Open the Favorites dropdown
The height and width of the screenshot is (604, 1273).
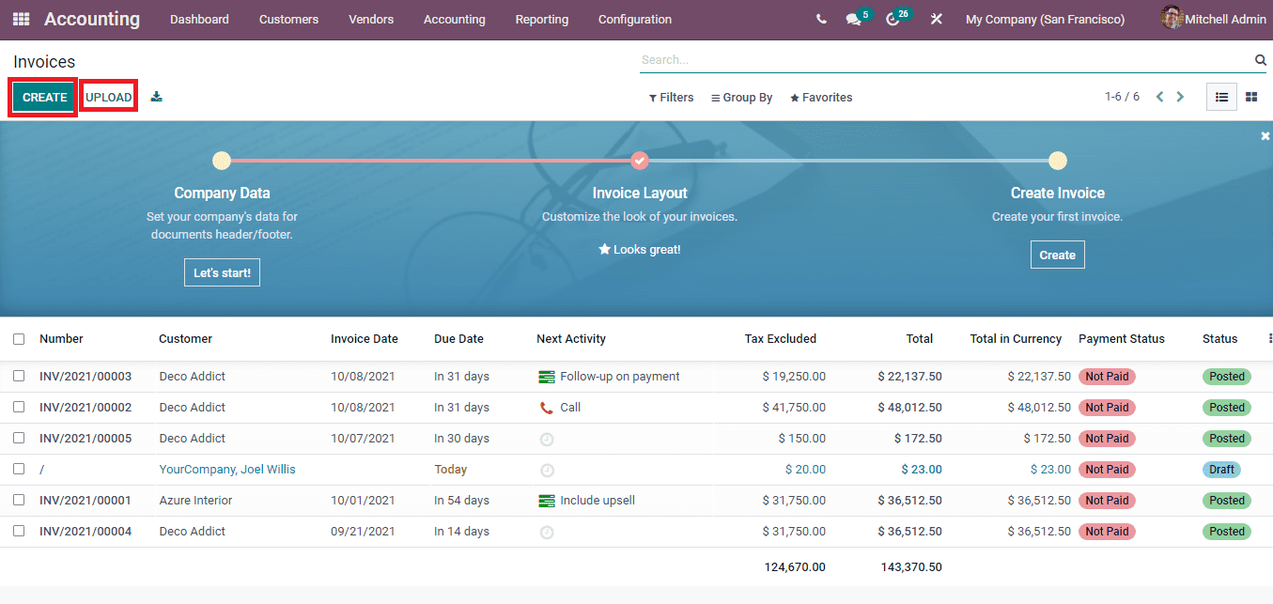[821, 97]
